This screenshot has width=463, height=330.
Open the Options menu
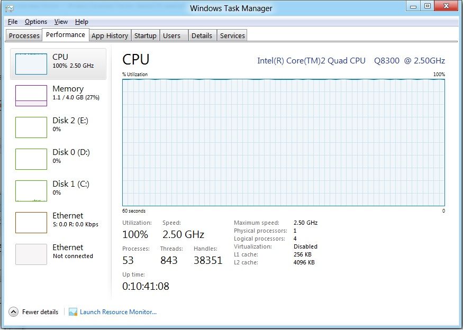coord(35,22)
